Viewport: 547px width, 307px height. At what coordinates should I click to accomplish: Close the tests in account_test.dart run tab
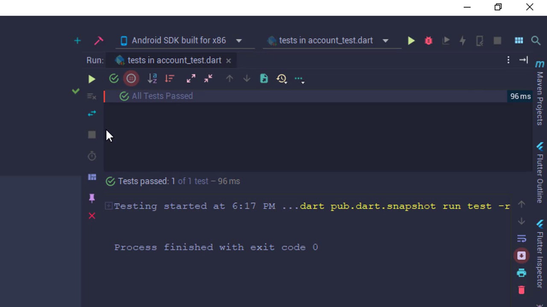[229, 61]
